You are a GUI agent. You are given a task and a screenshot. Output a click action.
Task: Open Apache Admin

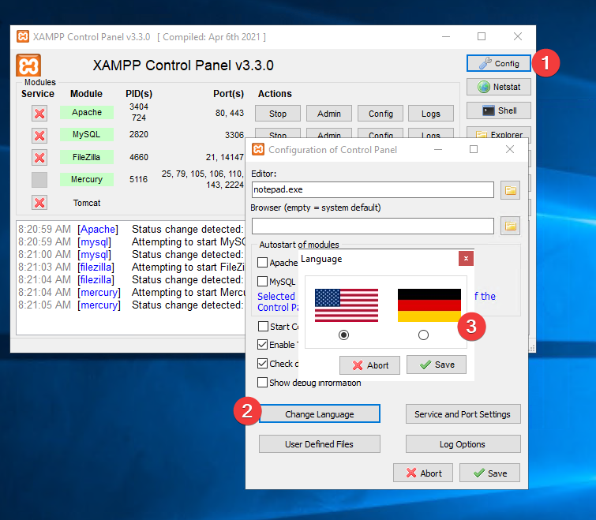point(329,114)
